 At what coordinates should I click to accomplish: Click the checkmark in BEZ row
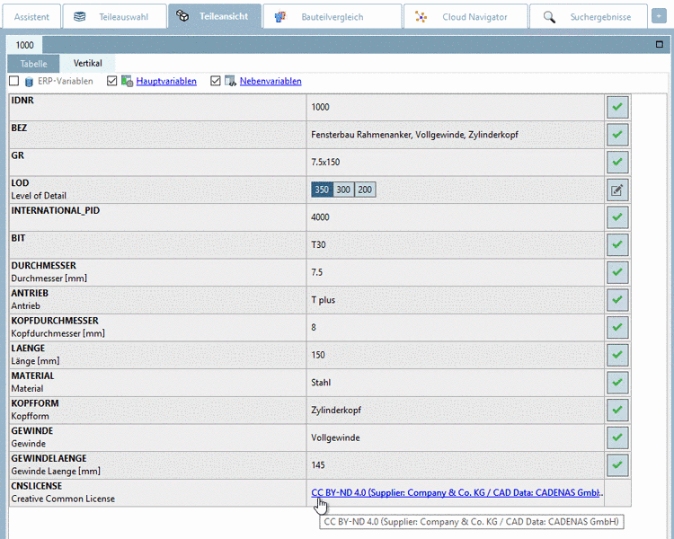pos(617,135)
